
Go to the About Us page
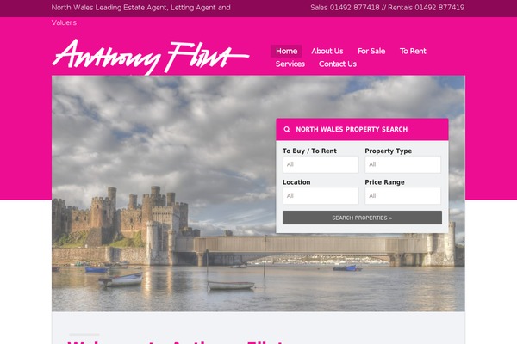327,51
